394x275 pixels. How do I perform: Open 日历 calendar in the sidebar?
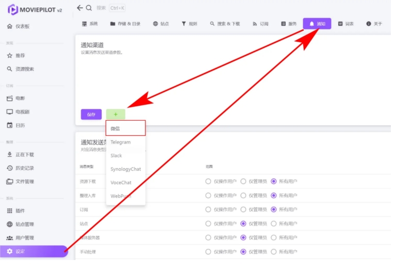[16, 125]
